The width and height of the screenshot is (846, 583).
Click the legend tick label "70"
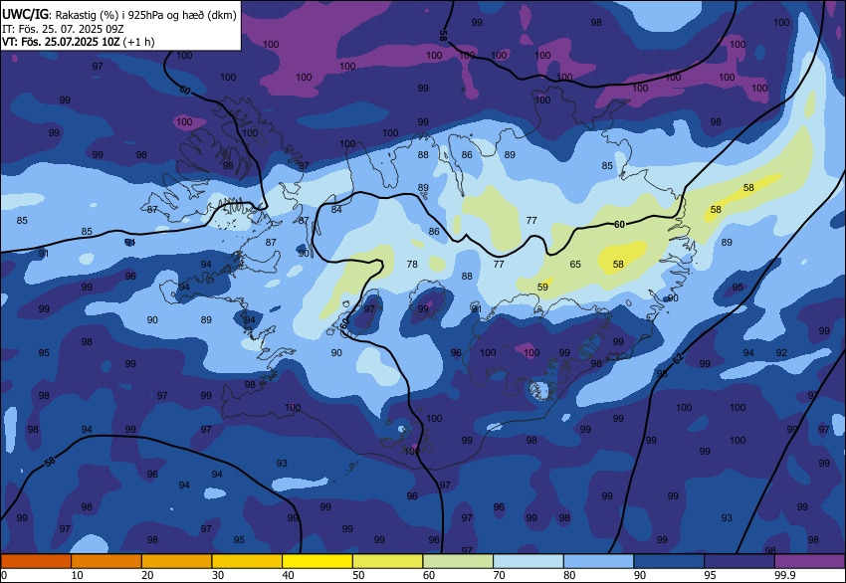point(499,575)
